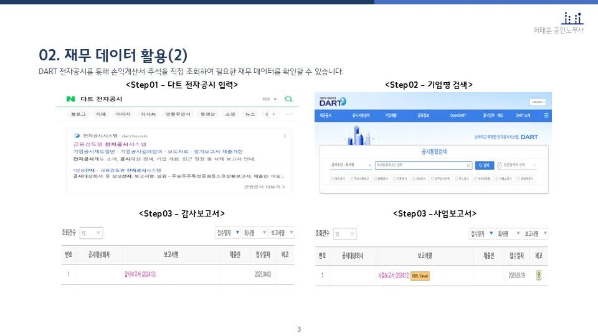Click the ENGLISH button on DART site
Viewport: 598px width, 336px height.
click(538, 102)
